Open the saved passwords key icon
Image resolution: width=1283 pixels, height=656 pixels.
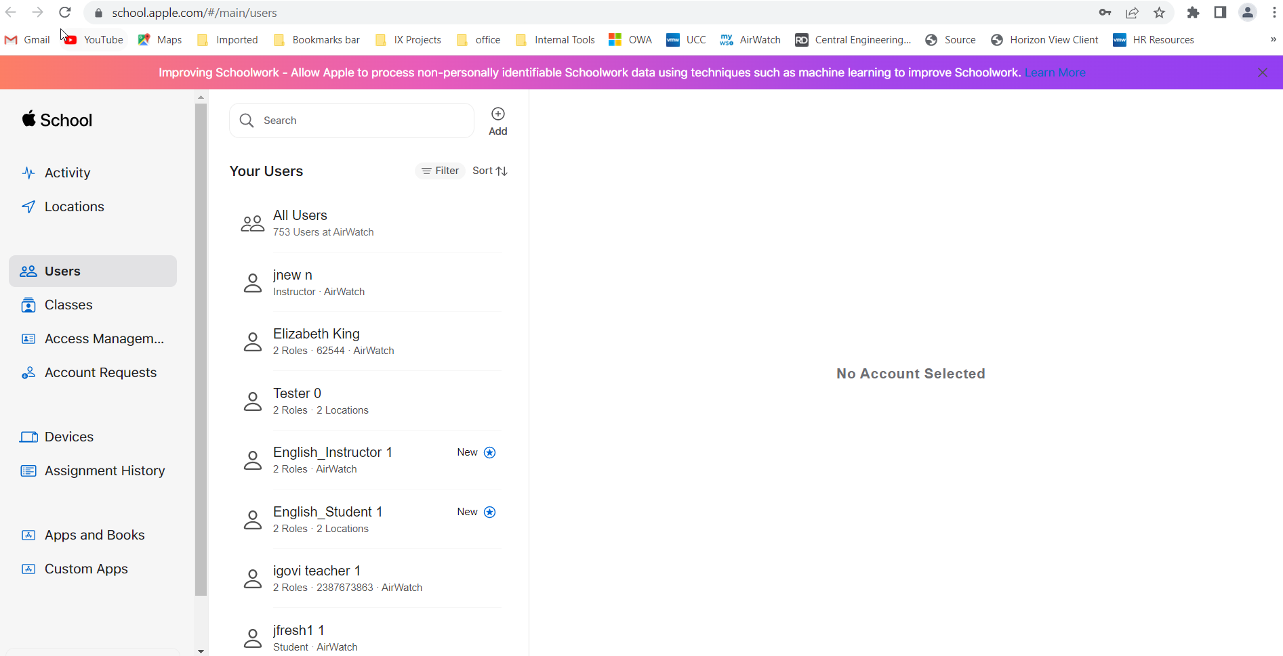[x=1105, y=12]
